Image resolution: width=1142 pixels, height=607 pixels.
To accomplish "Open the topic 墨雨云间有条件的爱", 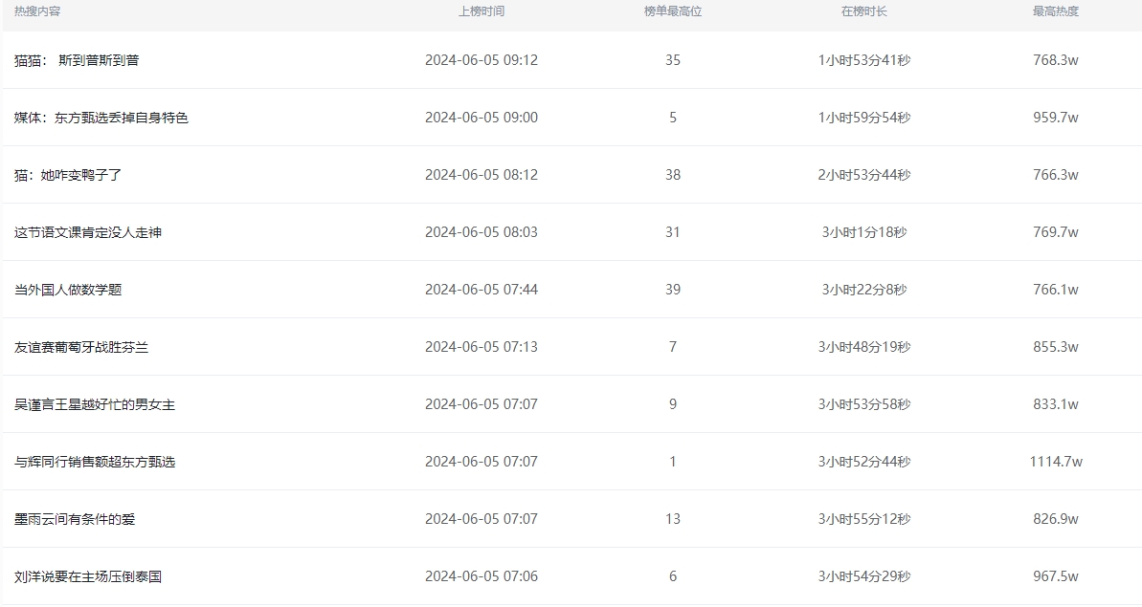I will 75,520.
